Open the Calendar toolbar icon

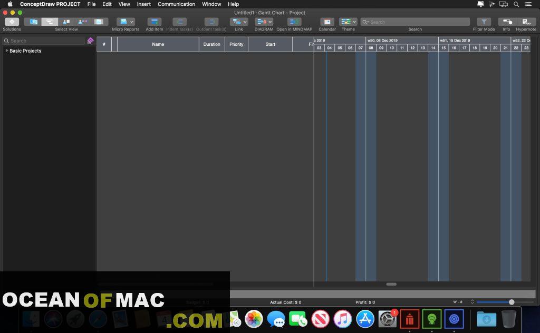(327, 22)
